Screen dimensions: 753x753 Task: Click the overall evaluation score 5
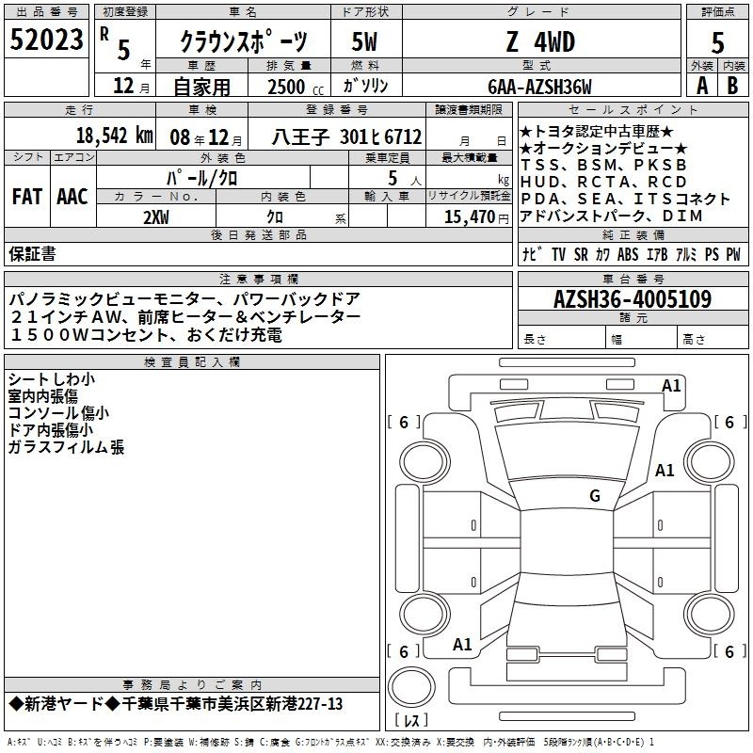717,42
